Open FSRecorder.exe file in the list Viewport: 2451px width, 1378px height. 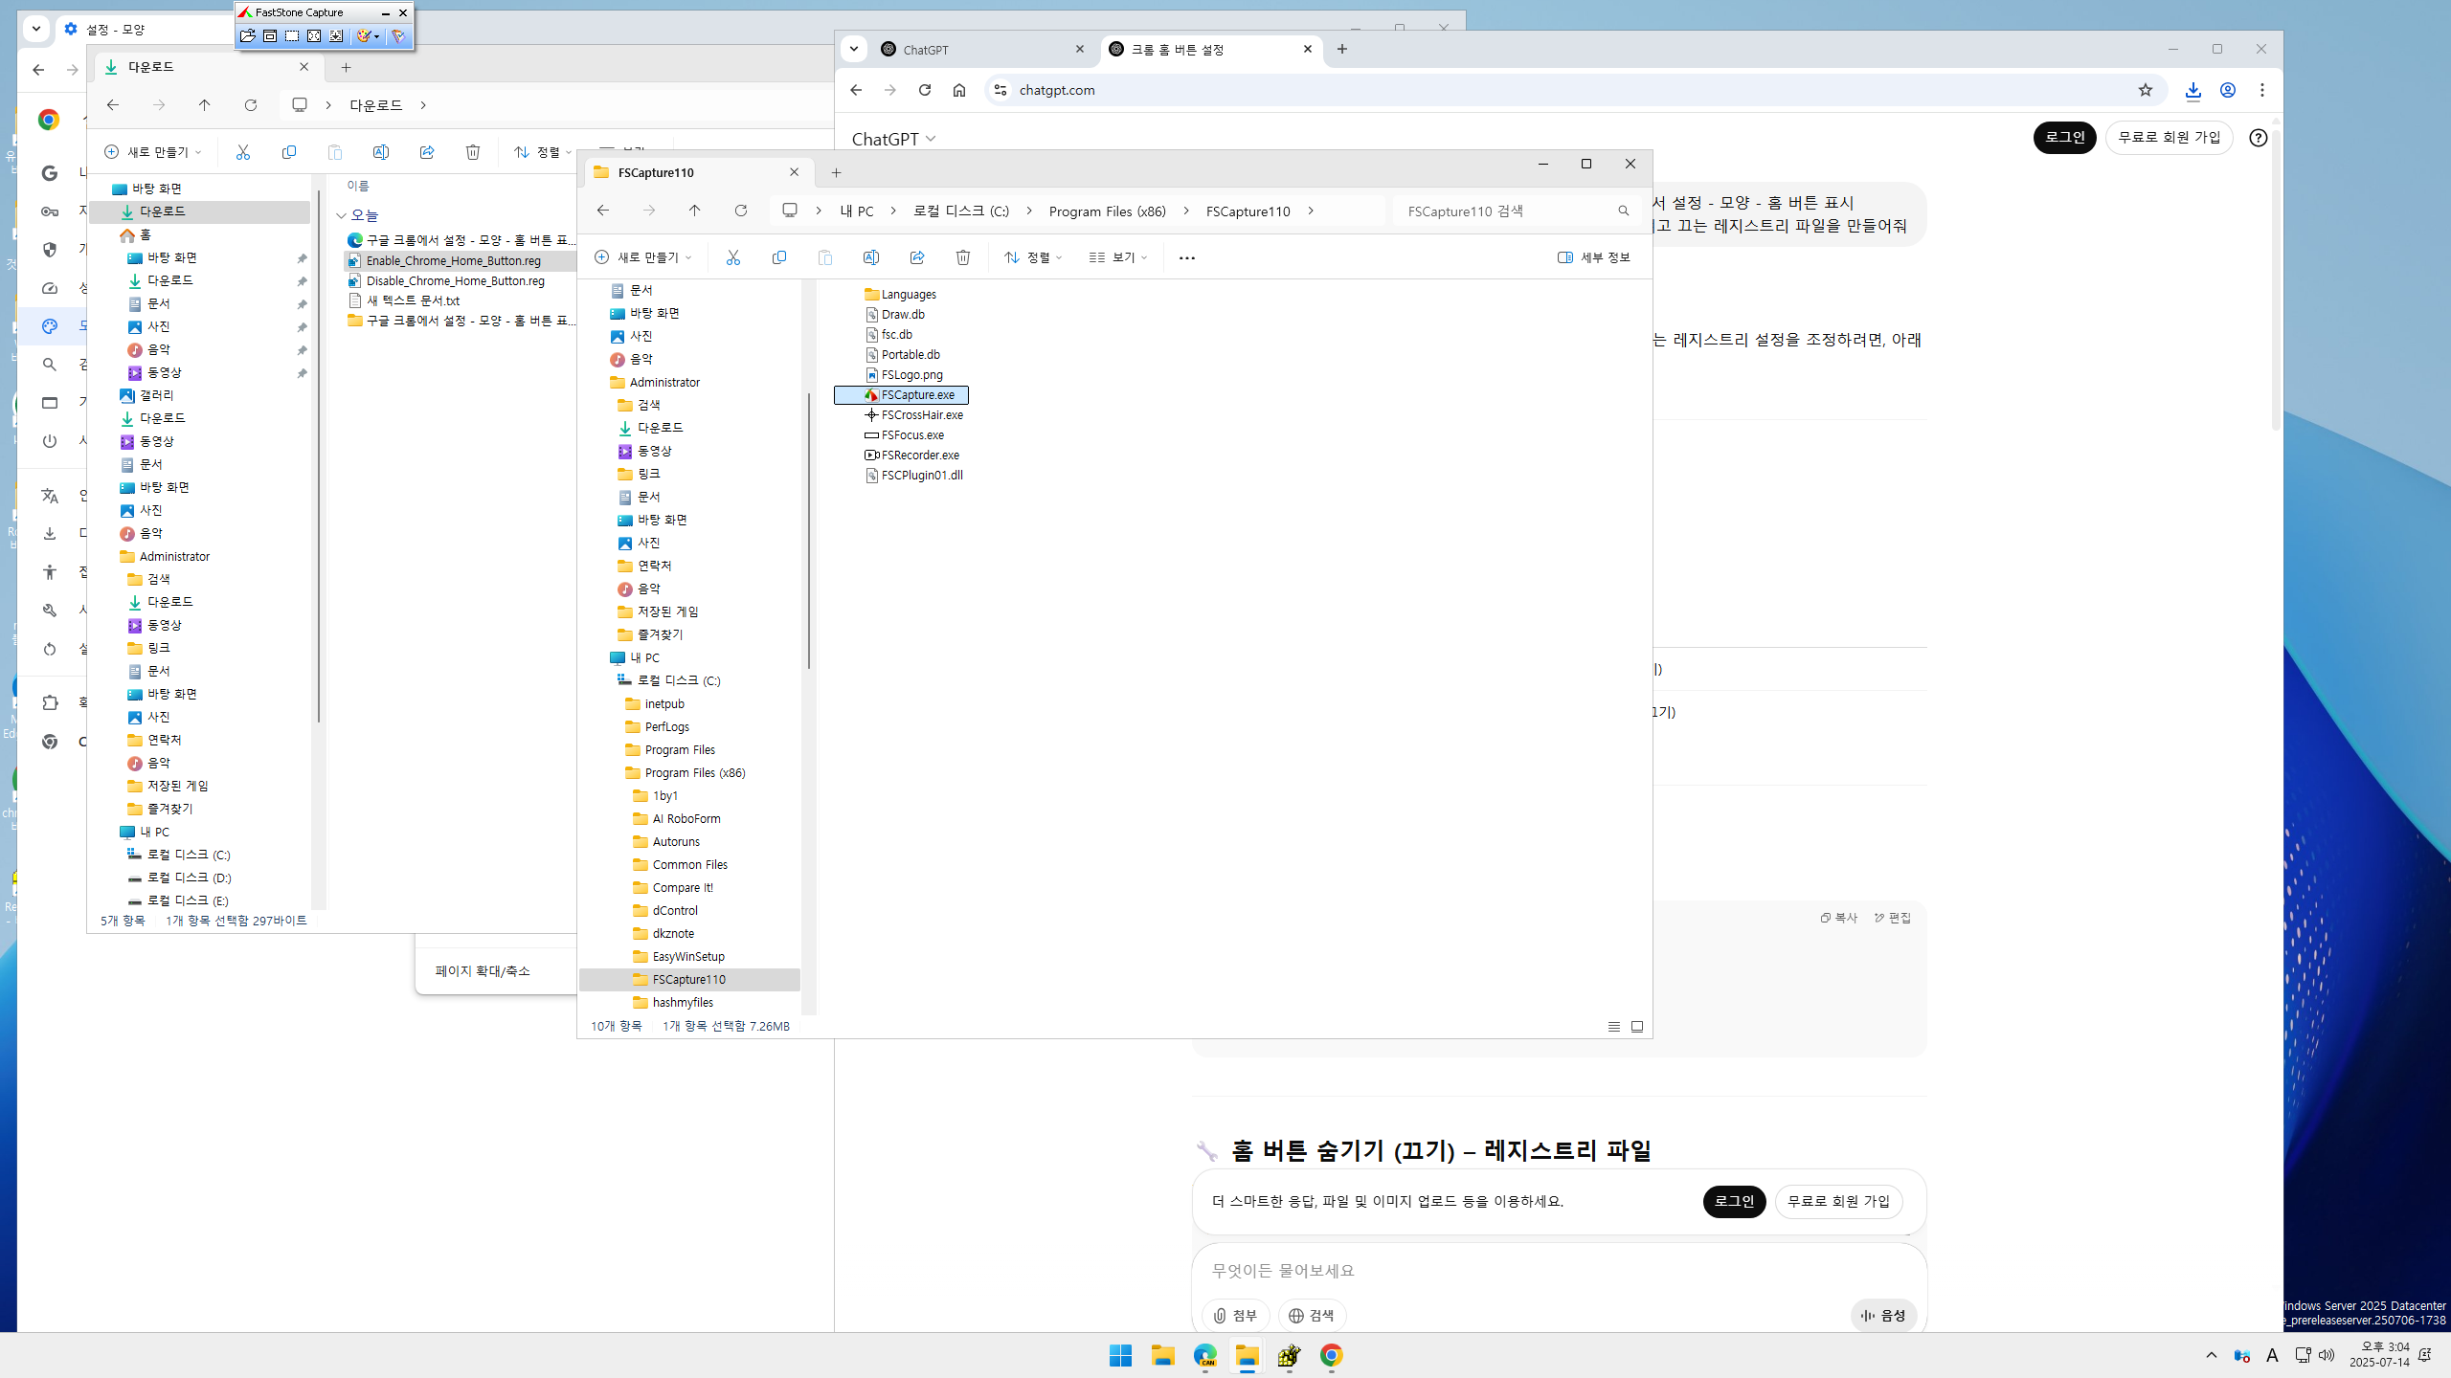pyautogui.click(x=919, y=456)
